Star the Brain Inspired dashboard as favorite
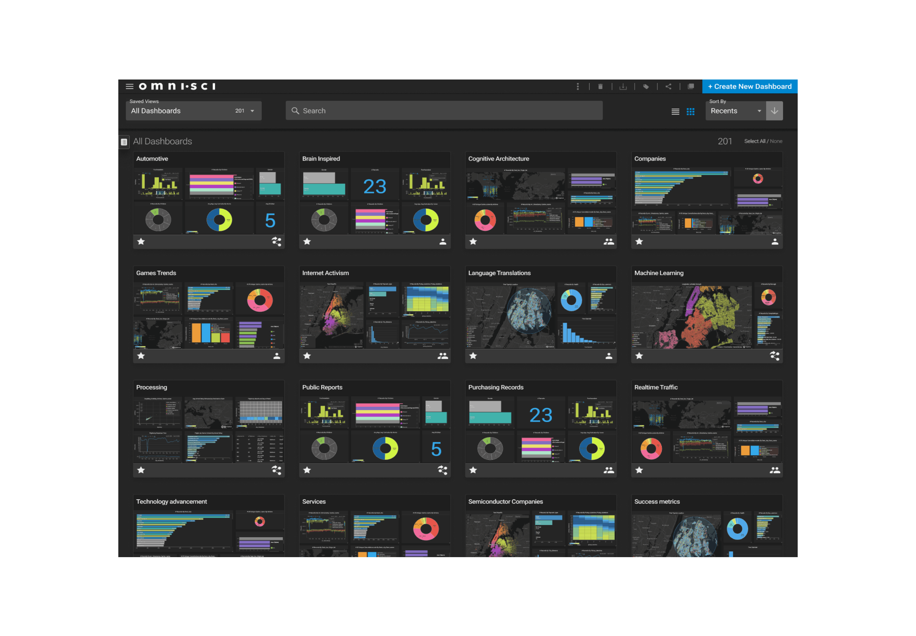This screenshot has height=636, width=916. point(307,241)
